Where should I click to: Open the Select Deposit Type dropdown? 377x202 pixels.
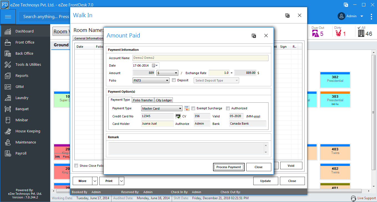pos(216,80)
